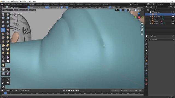Click the outliner search field

[162, 7]
